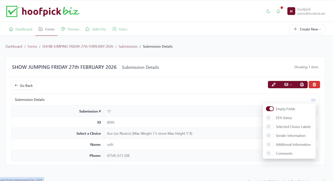Click the printer icon to print submission
Viewport: 333px width, 181px height.
(302, 85)
